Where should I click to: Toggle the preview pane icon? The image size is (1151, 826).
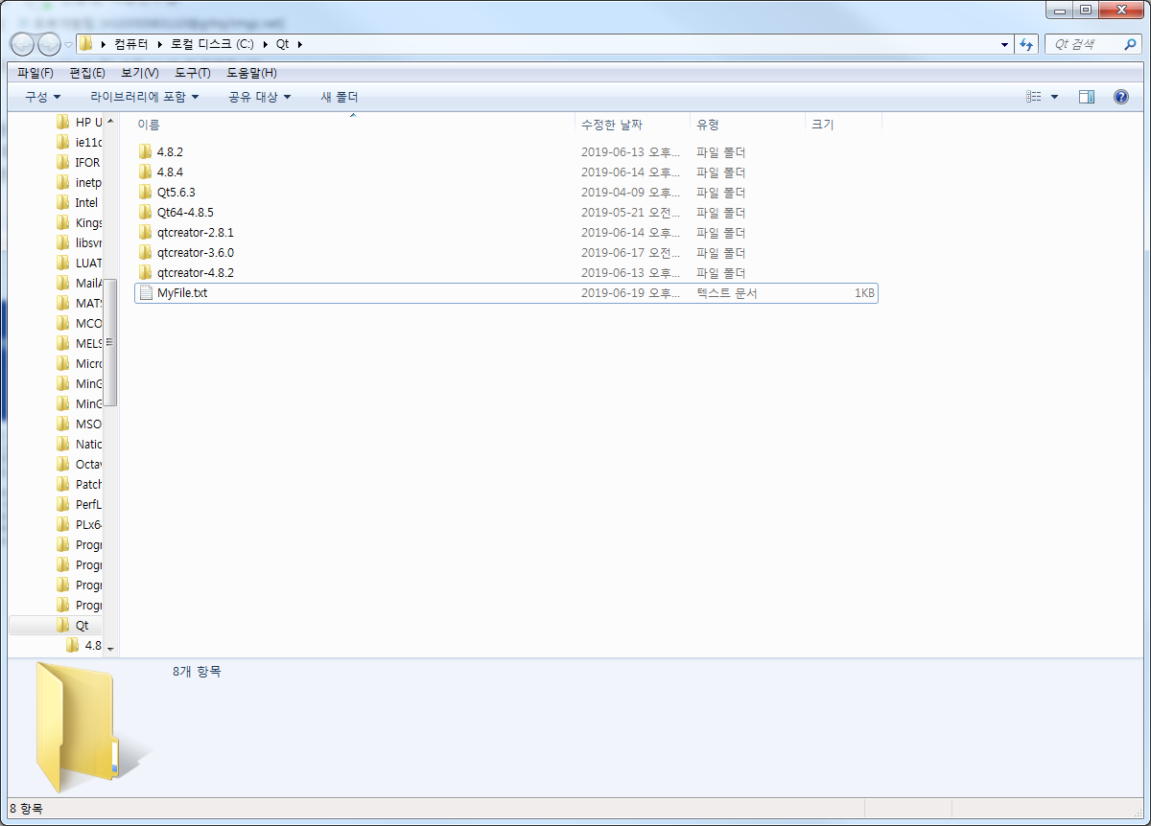[1087, 97]
